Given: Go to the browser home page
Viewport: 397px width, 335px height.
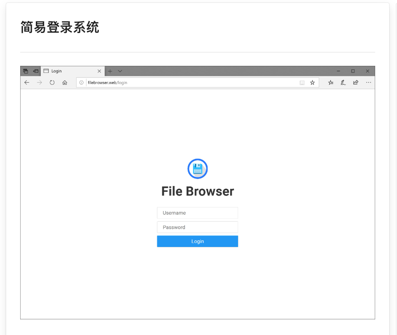Looking at the screenshot, I should coord(65,83).
